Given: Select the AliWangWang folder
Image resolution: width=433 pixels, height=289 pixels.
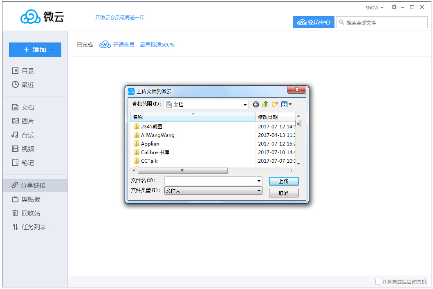Looking at the screenshot, I should 158,135.
